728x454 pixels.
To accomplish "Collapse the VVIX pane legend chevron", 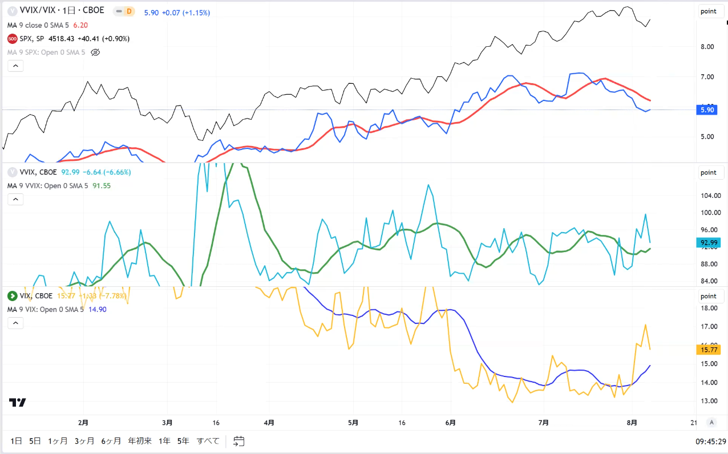I will 15,199.
